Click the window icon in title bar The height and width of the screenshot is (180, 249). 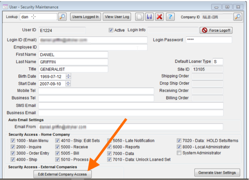click(6, 7)
